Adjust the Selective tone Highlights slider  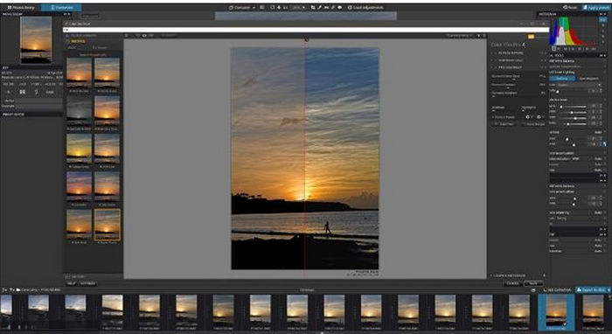574,106
